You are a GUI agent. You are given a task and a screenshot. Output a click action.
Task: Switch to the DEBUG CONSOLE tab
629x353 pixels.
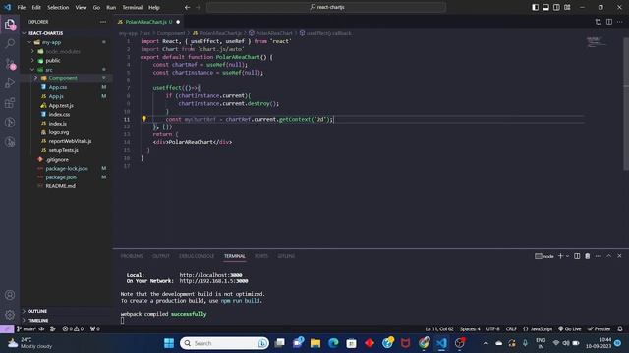point(197,256)
